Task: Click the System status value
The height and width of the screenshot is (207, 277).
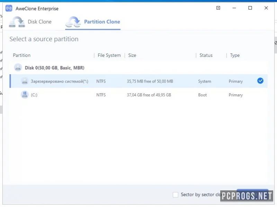Action: [x=205, y=81]
